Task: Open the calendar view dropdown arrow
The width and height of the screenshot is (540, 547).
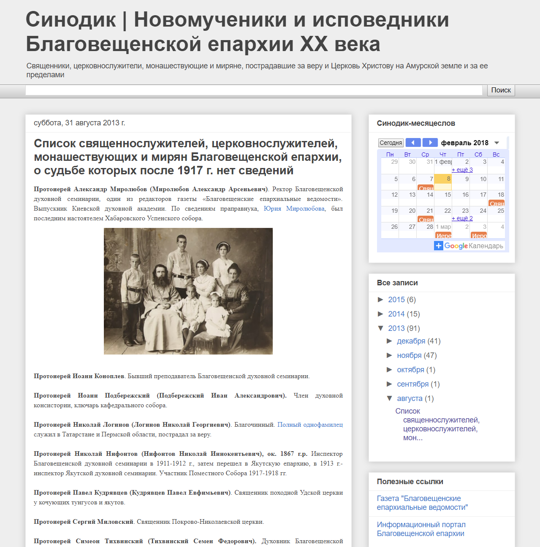Action: [x=497, y=143]
